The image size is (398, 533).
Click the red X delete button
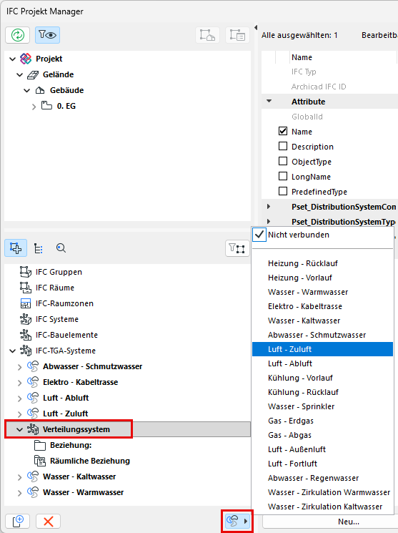pyautogui.click(x=48, y=521)
